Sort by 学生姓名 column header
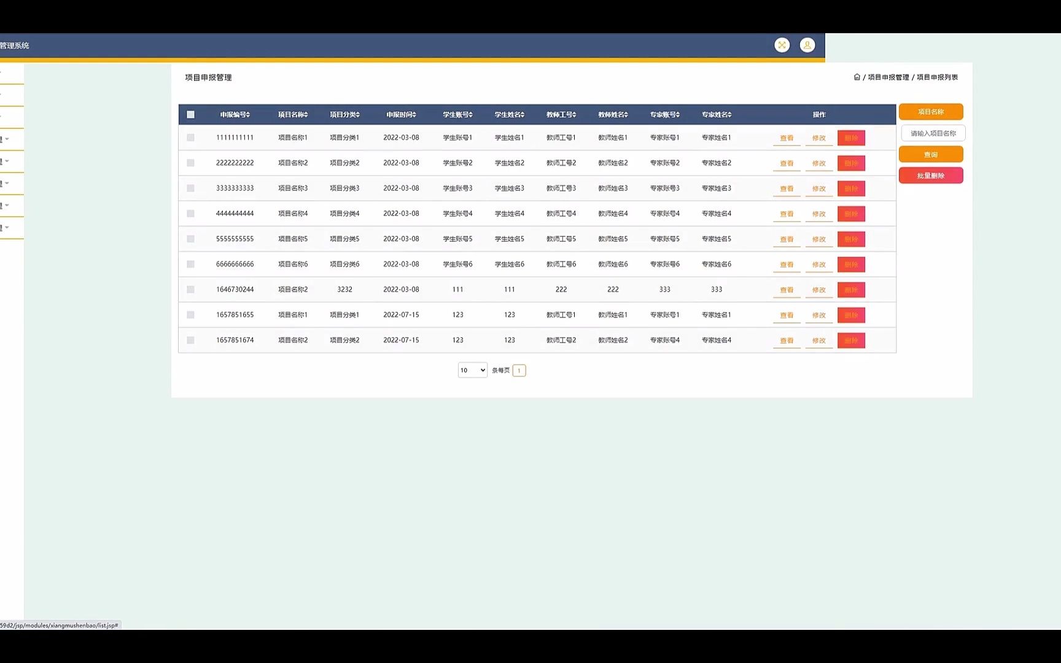Image resolution: width=1061 pixels, height=663 pixels. tap(510, 114)
